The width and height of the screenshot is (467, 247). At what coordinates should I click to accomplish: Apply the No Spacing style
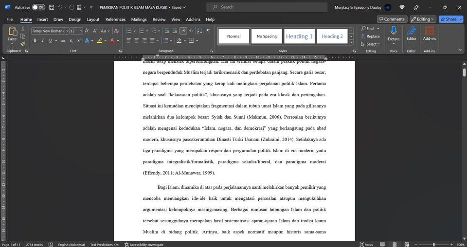coord(267,36)
